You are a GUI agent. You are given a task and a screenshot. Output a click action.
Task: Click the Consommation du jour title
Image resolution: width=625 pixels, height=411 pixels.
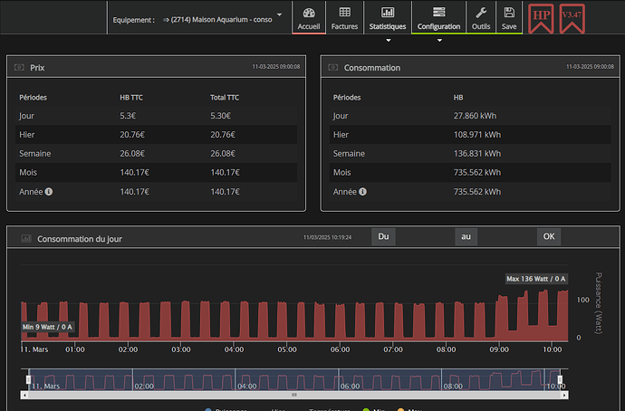80,239
